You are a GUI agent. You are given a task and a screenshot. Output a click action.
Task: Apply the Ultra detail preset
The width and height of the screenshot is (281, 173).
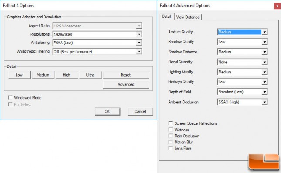point(90,75)
